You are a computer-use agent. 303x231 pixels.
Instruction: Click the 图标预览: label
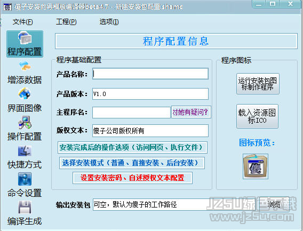click(257, 142)
